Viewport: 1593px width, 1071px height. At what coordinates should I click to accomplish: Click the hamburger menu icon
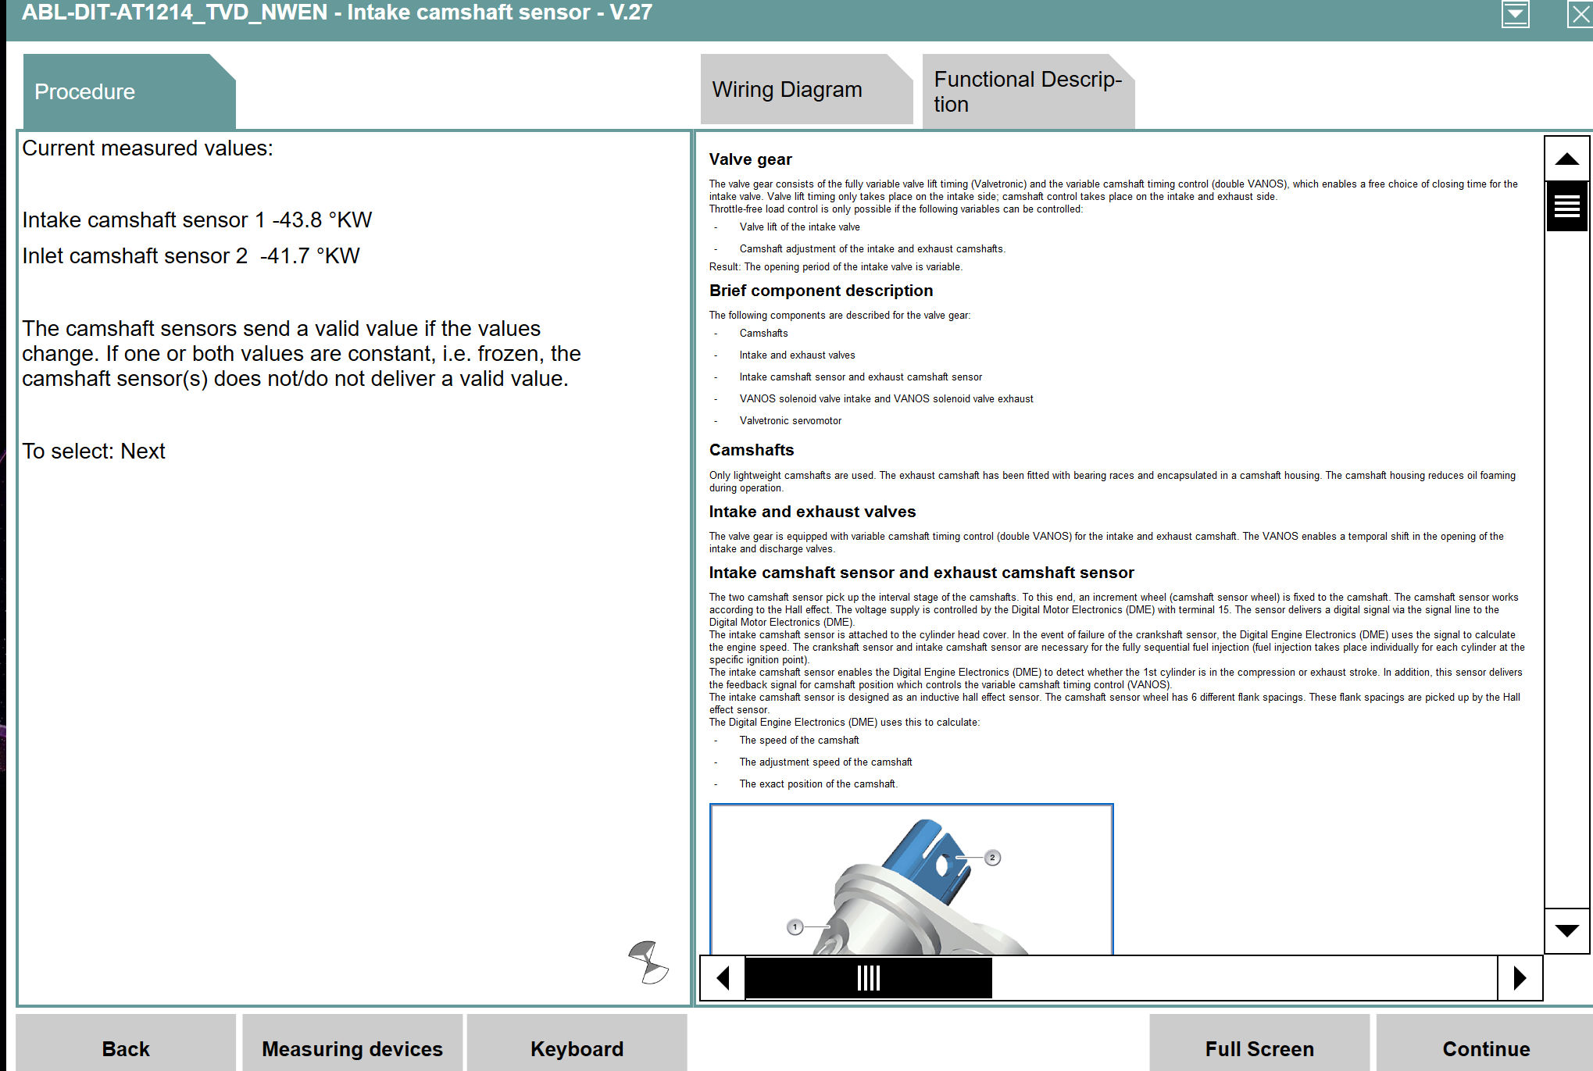(1566, 203)
